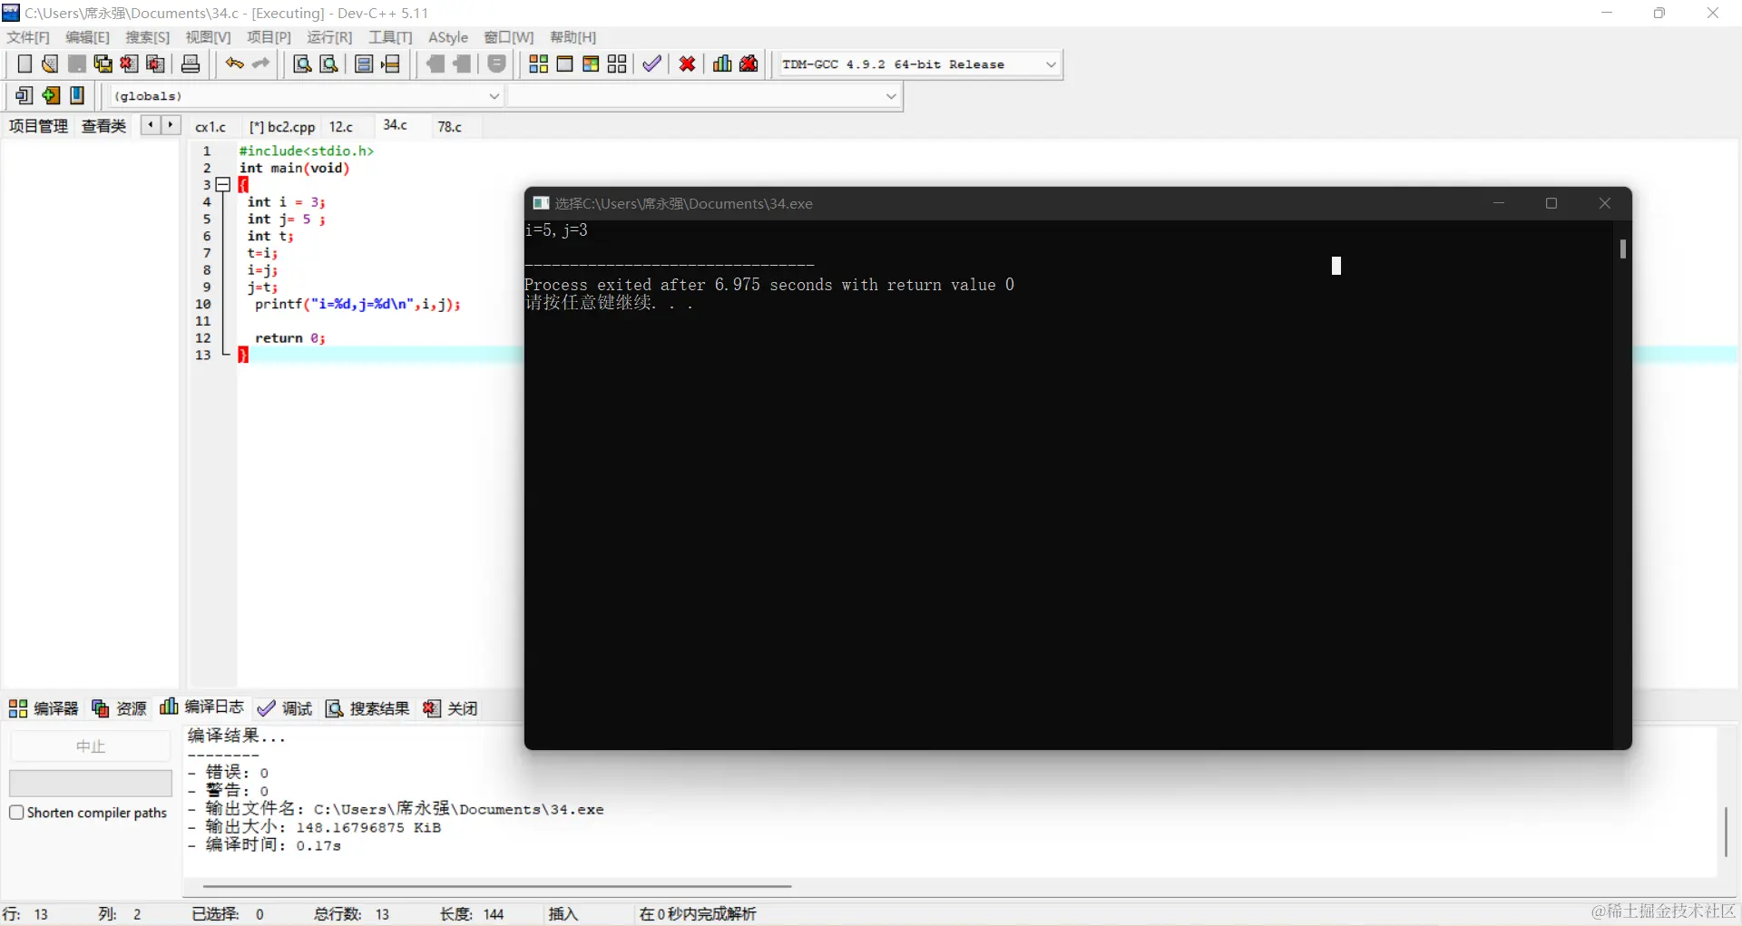This screenshot has width=1742, height=926.
Task: Open the 编译器 bottom panel tab
Action: click(44, 708)
